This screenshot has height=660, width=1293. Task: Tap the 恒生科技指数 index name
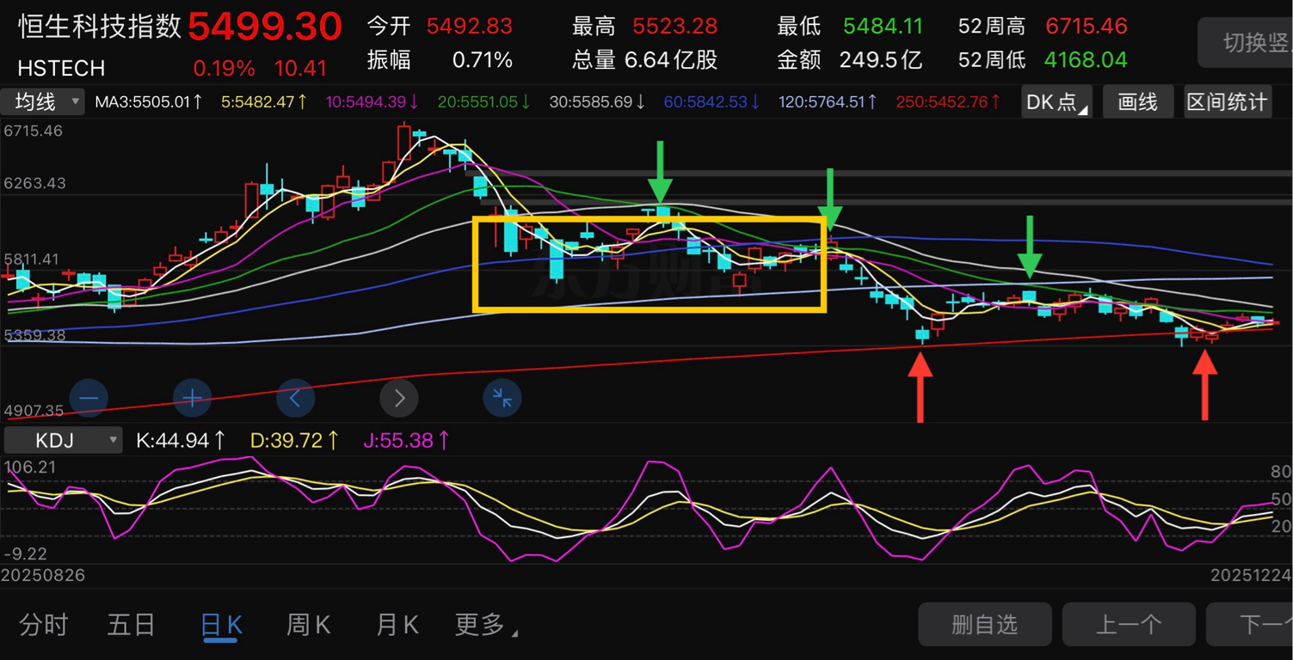(100, 26)
